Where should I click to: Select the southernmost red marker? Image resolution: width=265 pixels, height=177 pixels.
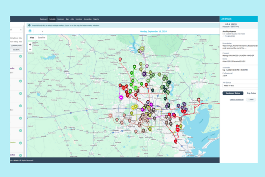pyautogui.click(x=175, y=141)
